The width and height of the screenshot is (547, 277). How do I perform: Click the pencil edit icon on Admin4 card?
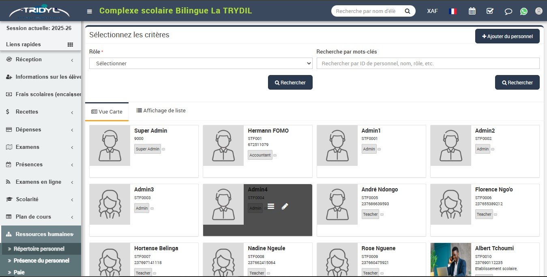point(285,206)
